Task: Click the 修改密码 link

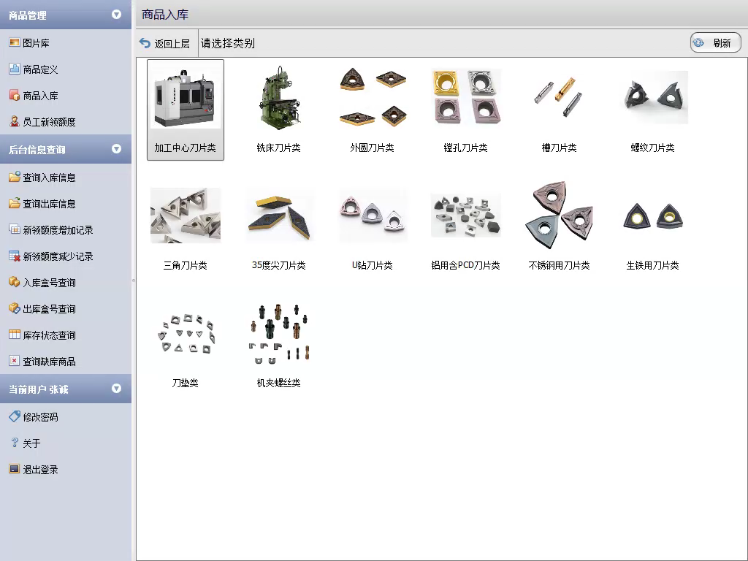Action: tap(41, 417)
